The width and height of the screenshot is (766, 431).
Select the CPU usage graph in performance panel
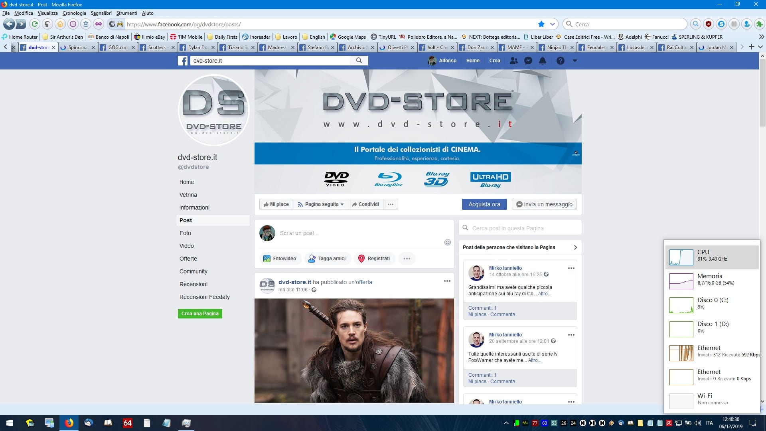tap(681, 257)
